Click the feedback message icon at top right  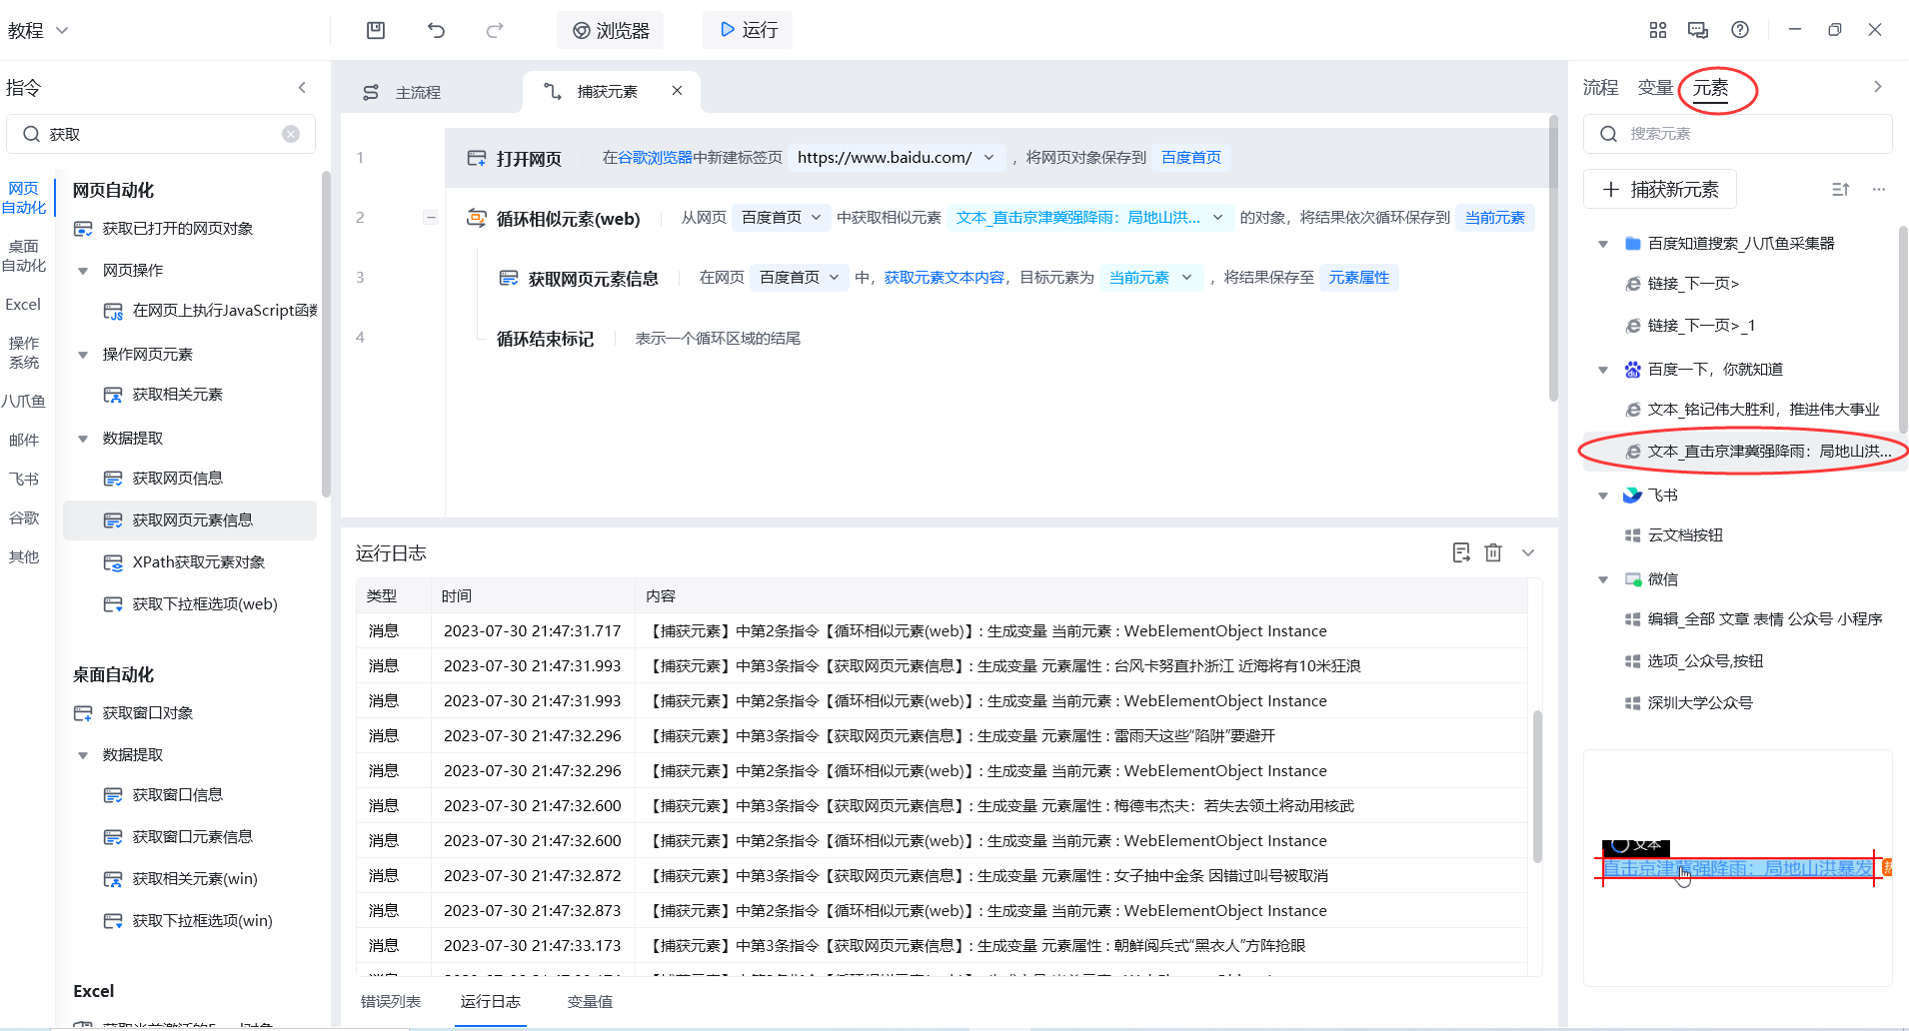(1698, 30)
